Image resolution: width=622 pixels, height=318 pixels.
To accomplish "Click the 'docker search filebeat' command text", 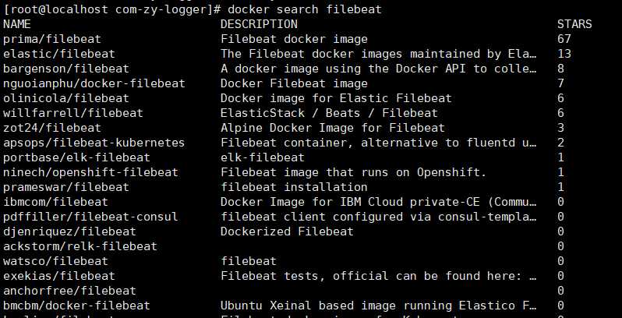I will tap(305, 9).
